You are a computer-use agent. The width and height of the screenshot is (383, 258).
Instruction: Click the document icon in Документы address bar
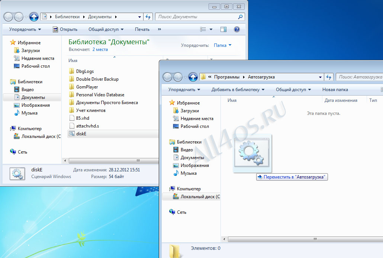pos(45,17)
